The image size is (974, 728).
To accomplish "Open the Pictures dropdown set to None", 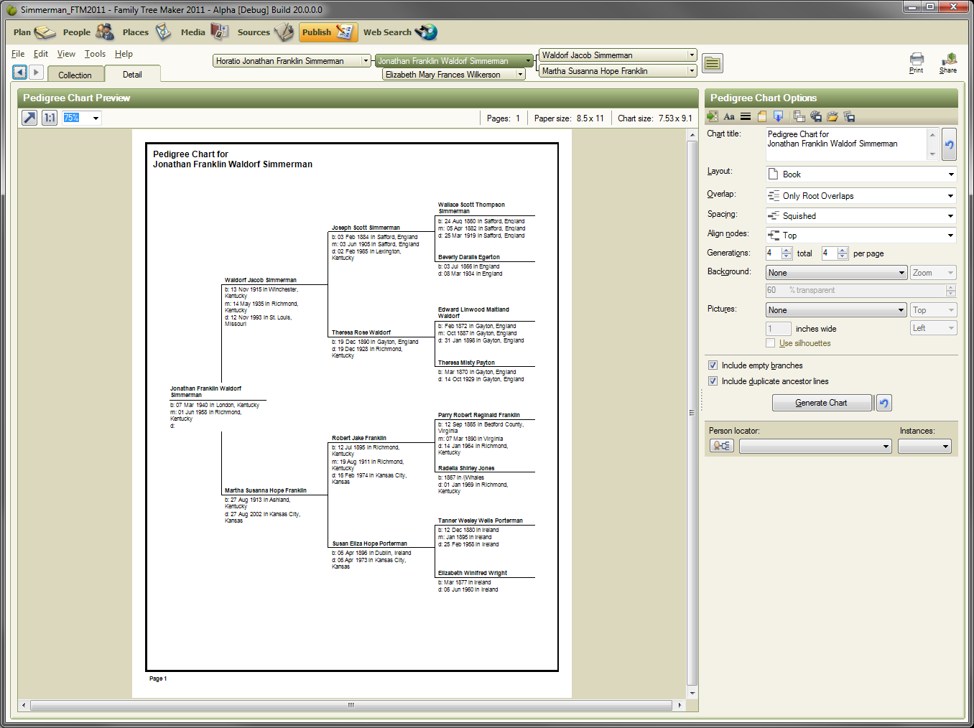I will coord(836,310).
